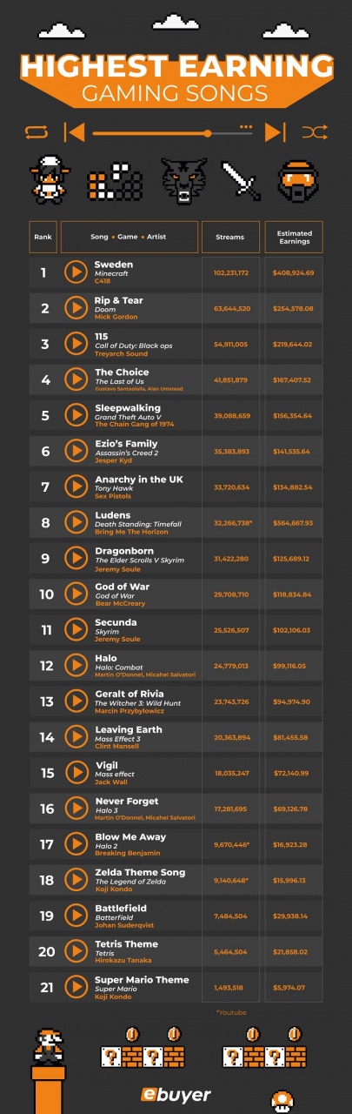Click the skip-to-next track icon
Screen dimensions: 352x1114
tap(276, 132)
